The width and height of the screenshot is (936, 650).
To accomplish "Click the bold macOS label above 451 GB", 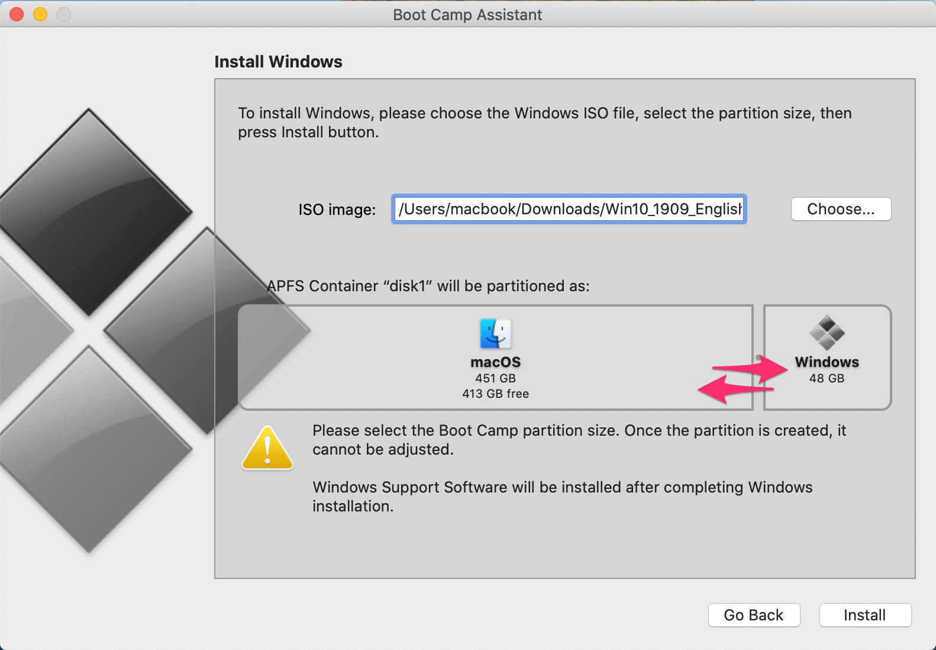I will point(495,362).
